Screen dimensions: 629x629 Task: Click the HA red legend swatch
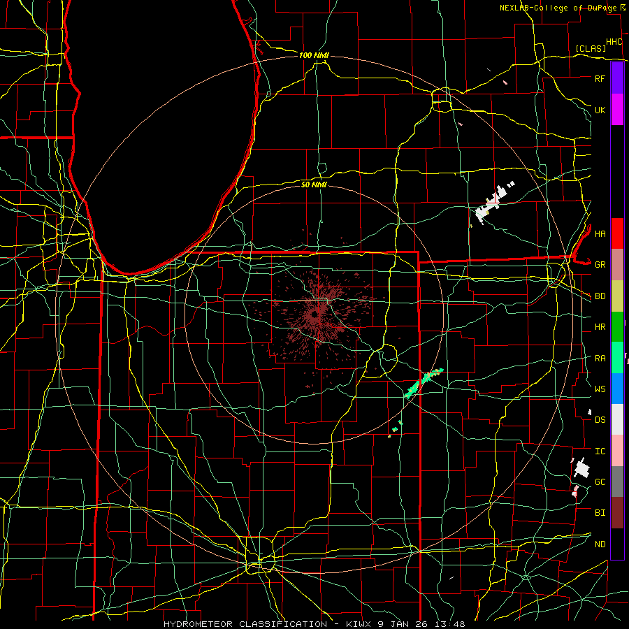[617, 233]
